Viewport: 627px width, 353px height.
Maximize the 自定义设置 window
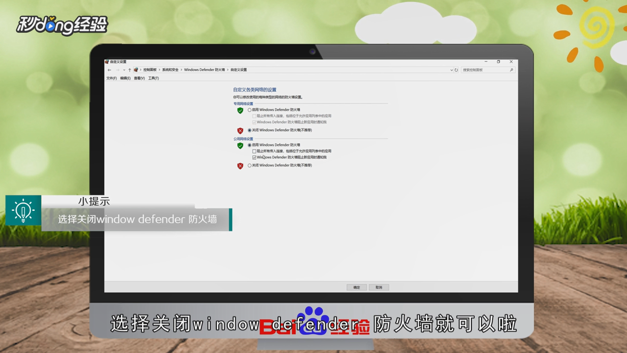coord(499,62)
